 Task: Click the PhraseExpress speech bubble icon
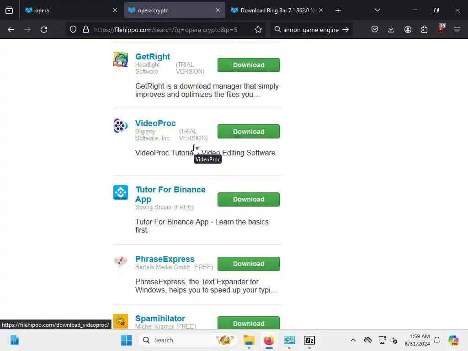coord(121,261)
